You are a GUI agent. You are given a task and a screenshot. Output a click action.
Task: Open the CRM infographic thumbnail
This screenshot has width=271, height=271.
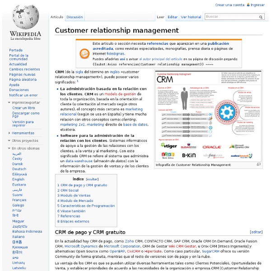(208, 116)
